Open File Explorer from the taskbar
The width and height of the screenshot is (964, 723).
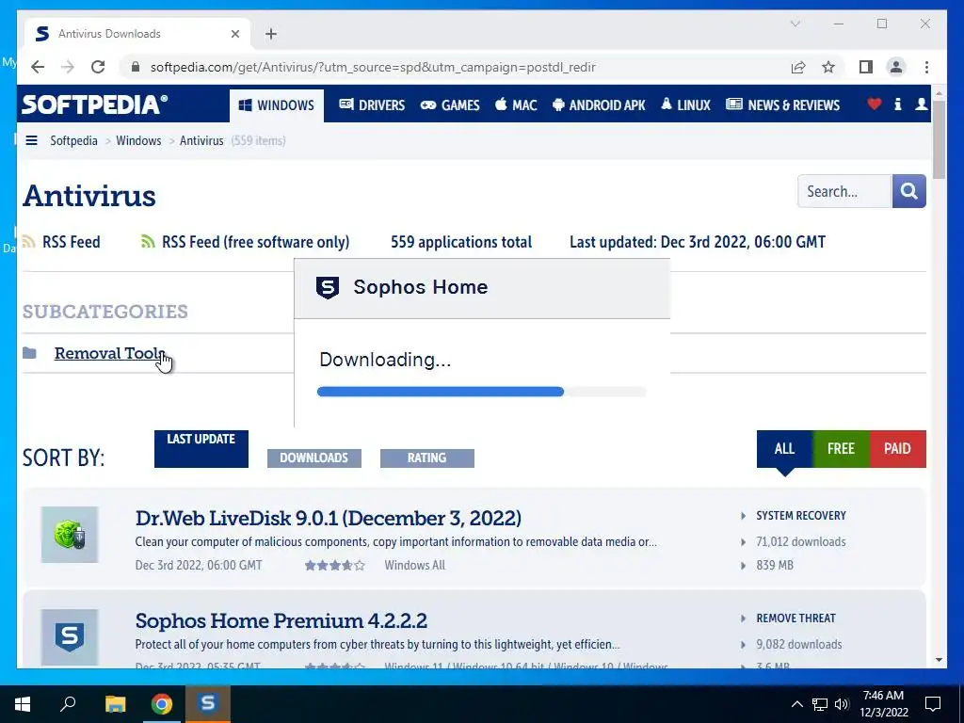pyautogui.click(x=115, y=704)
